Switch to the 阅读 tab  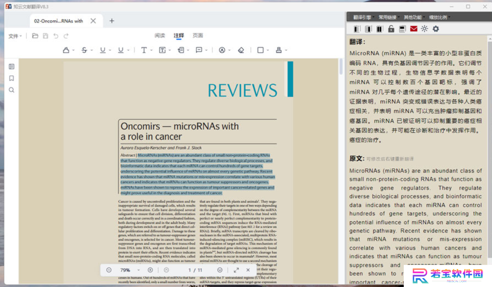(160, 35)
